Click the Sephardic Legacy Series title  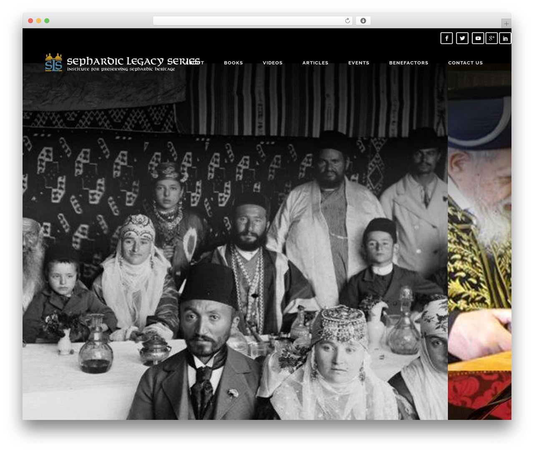(133, 61)
